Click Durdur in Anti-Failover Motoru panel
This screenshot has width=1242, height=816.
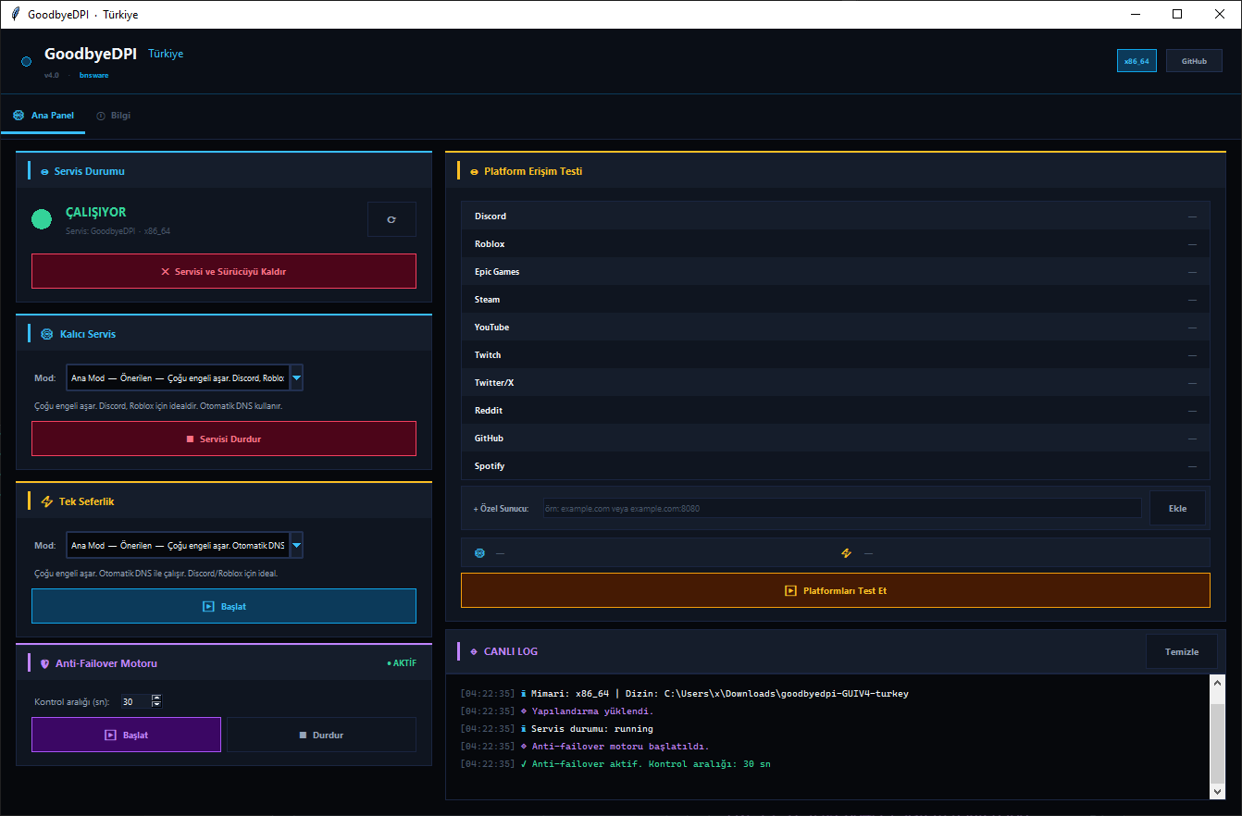point(321,735)
